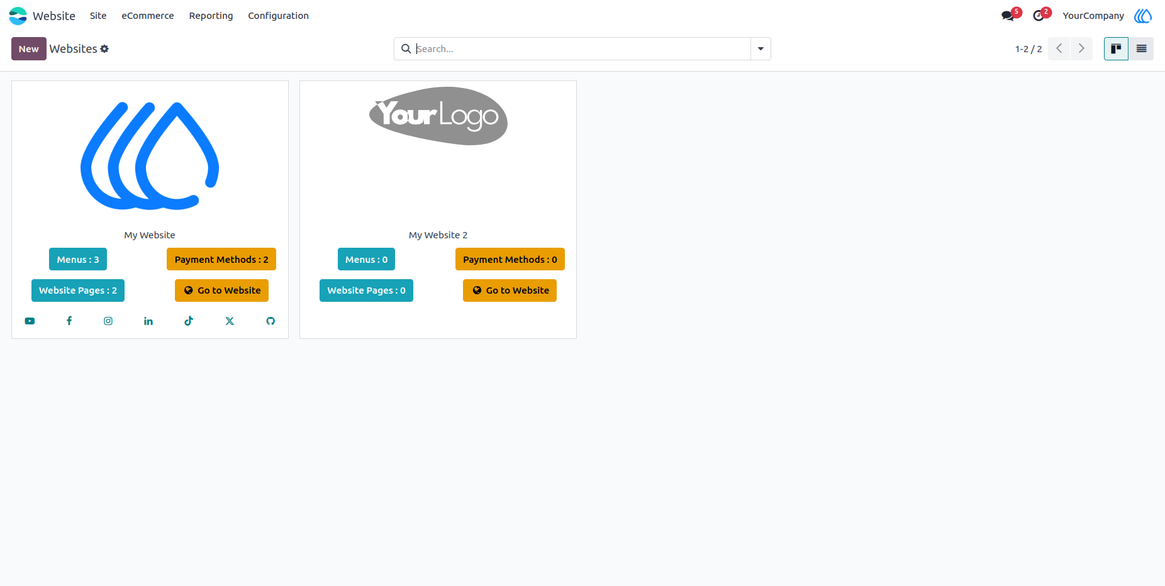Expand the search options dropdown arrow
Image resolution: width=1165 pixels, height=586 pixels.
point(761,49)
